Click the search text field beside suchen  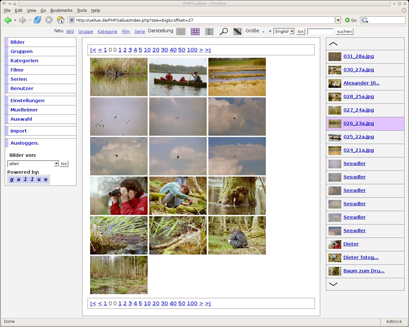(320, 31)
